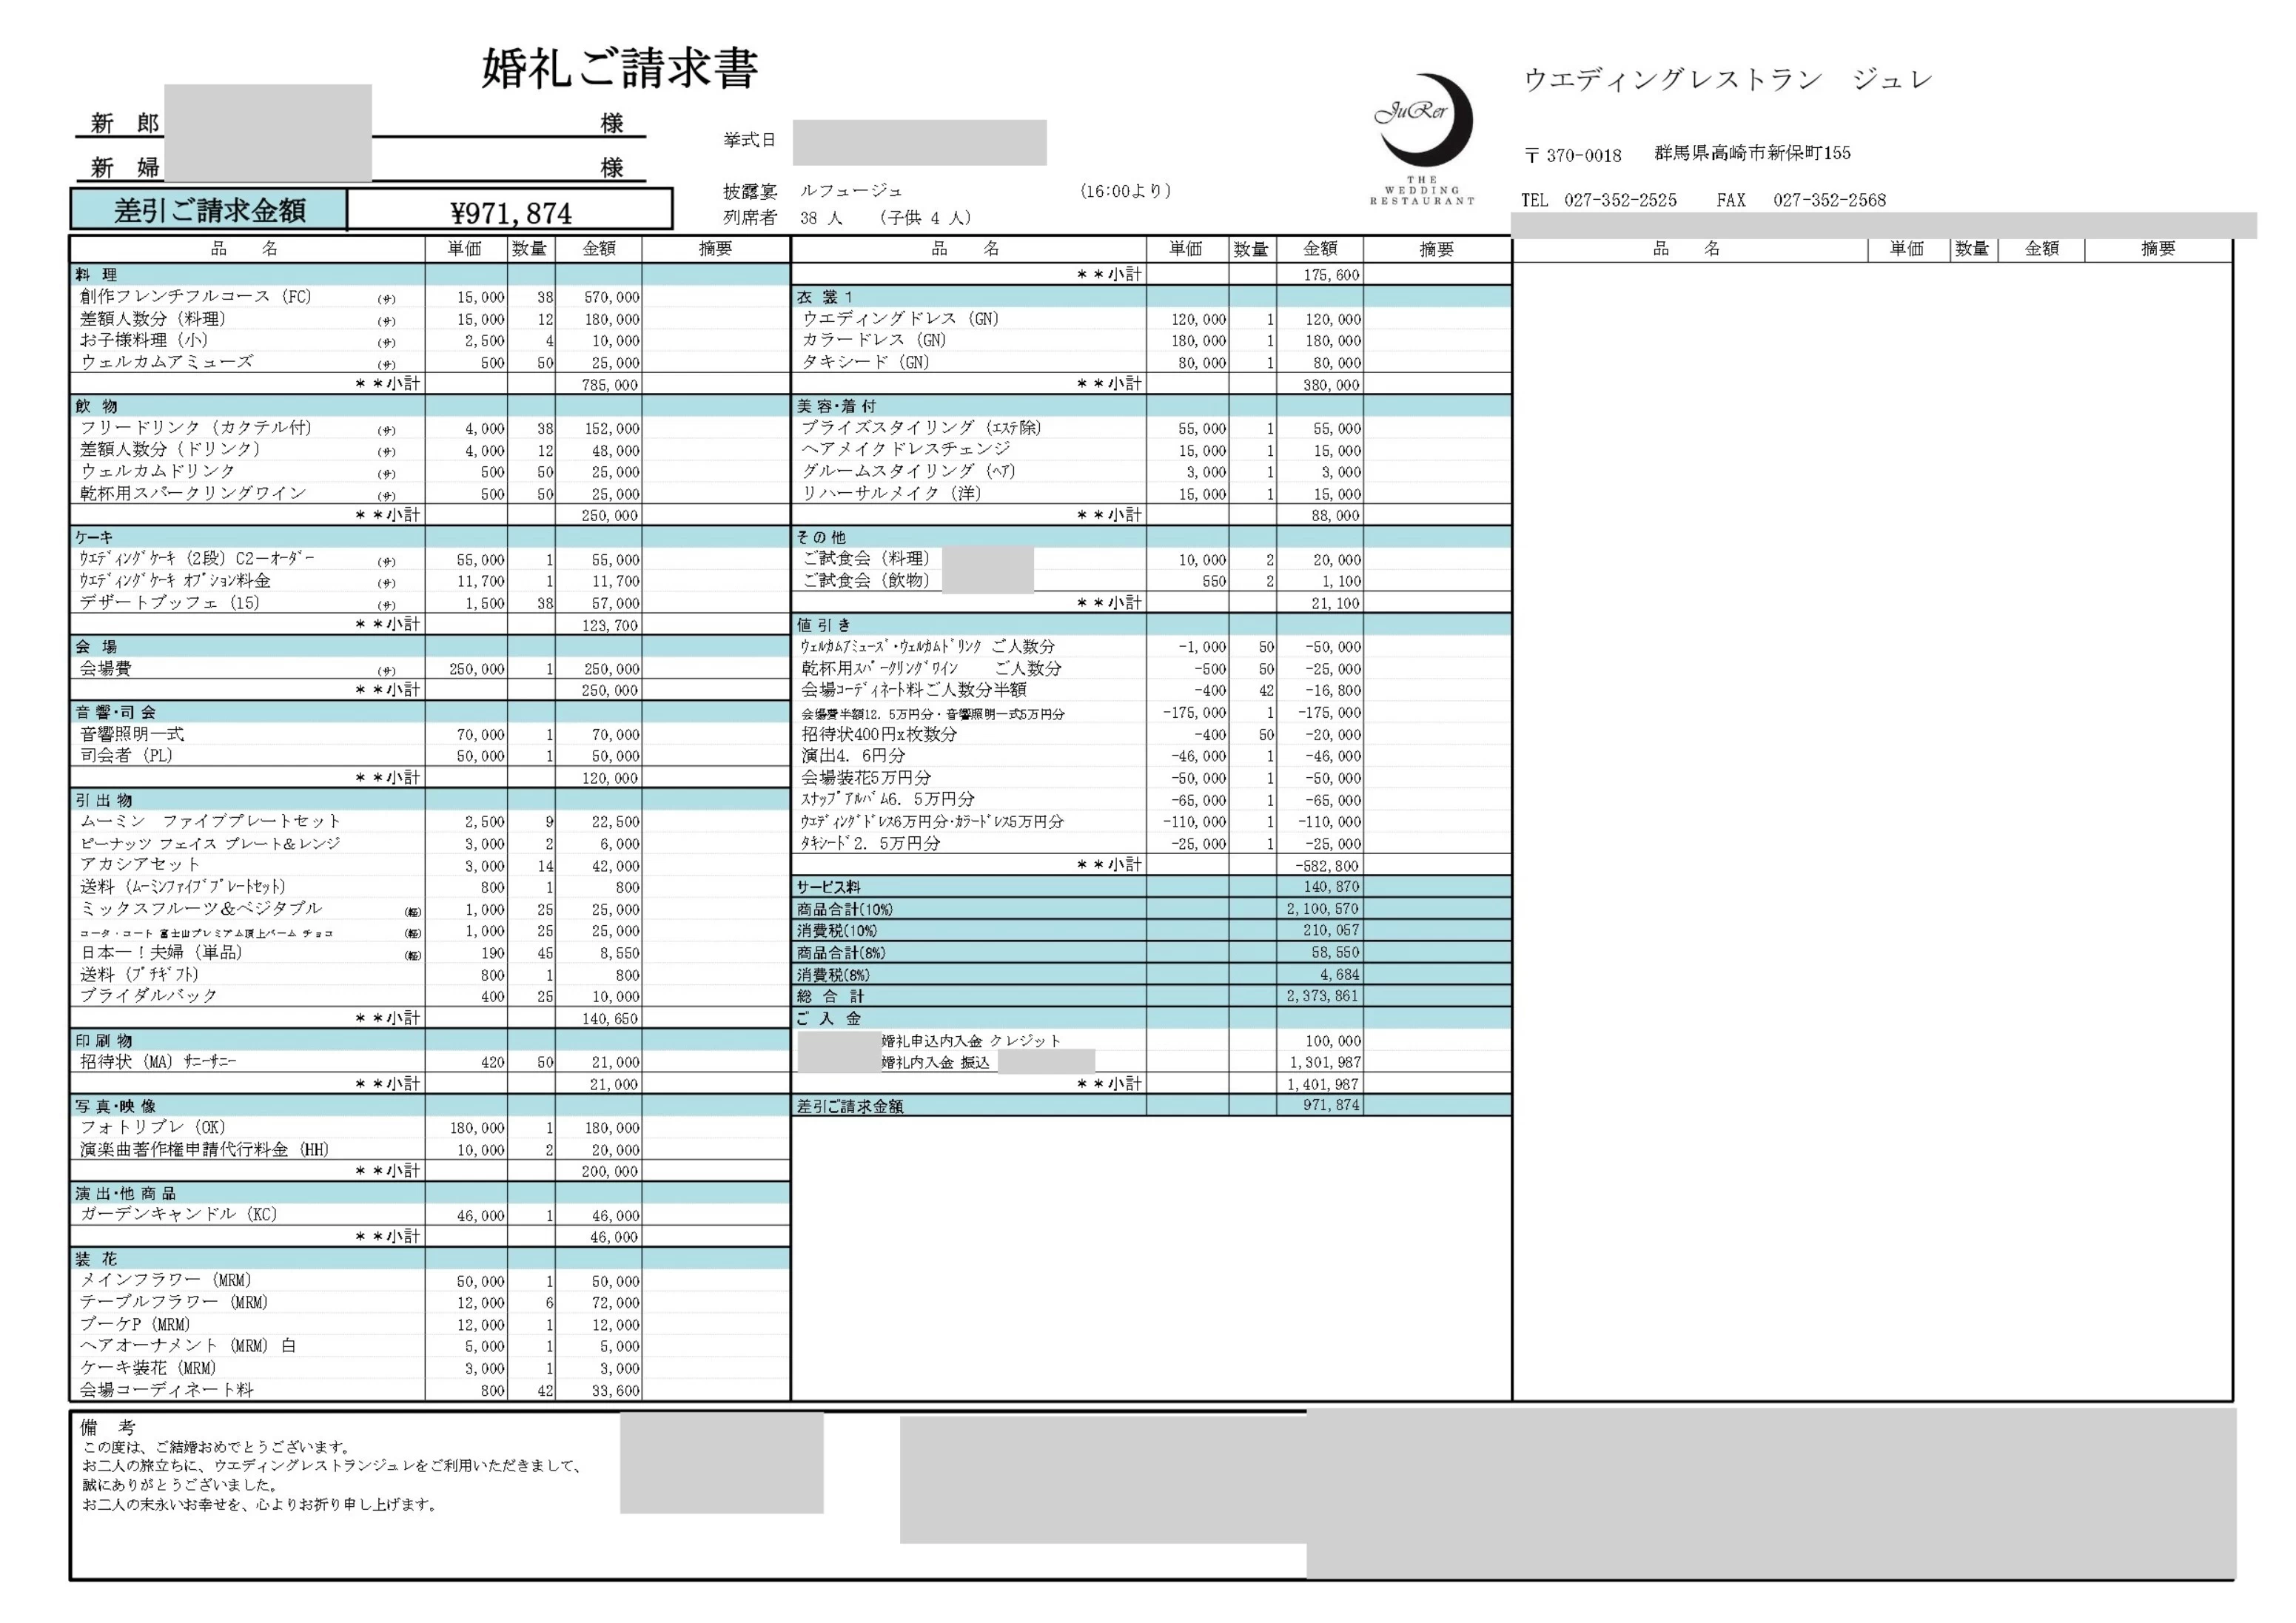Select the ウエディングドレス (GN) item
Image resolution: width=2296 pixels, height=1623 pixels.
click(x=900, y=318)
